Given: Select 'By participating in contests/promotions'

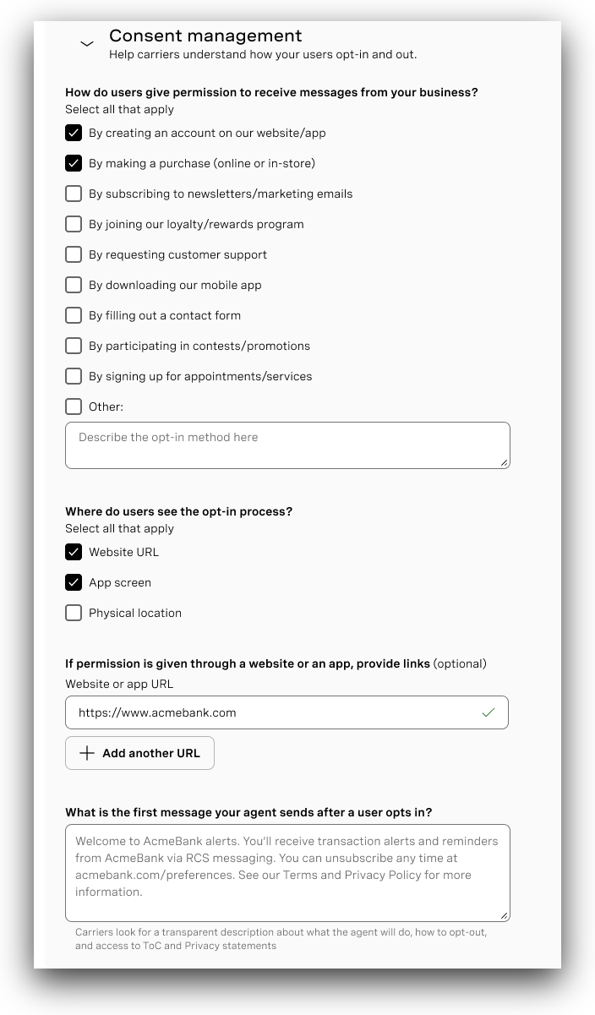Looking at the screenshot, I should 74,346.
